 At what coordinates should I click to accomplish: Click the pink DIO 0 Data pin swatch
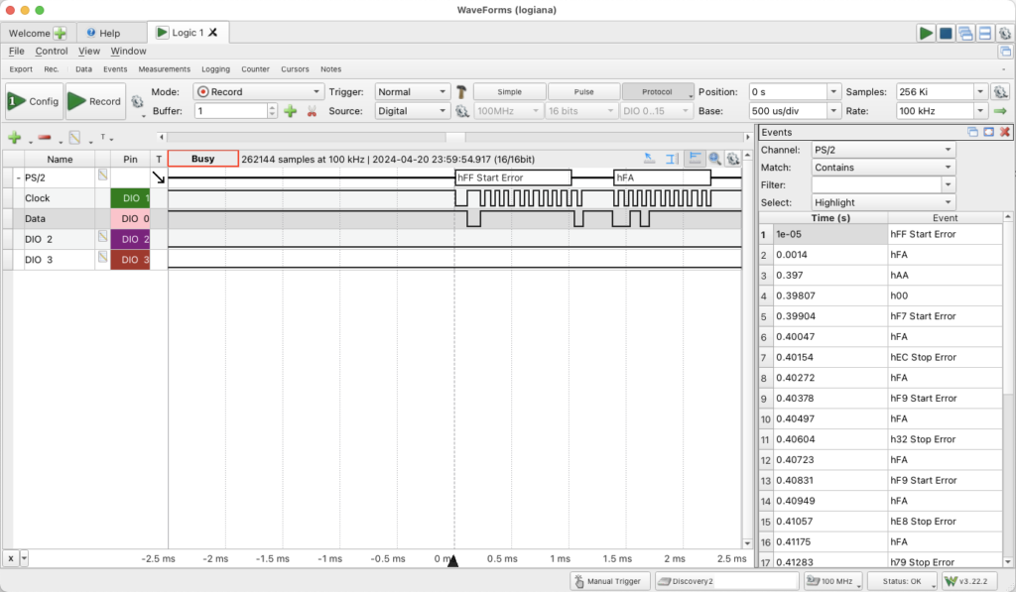(x=130, y=219)
